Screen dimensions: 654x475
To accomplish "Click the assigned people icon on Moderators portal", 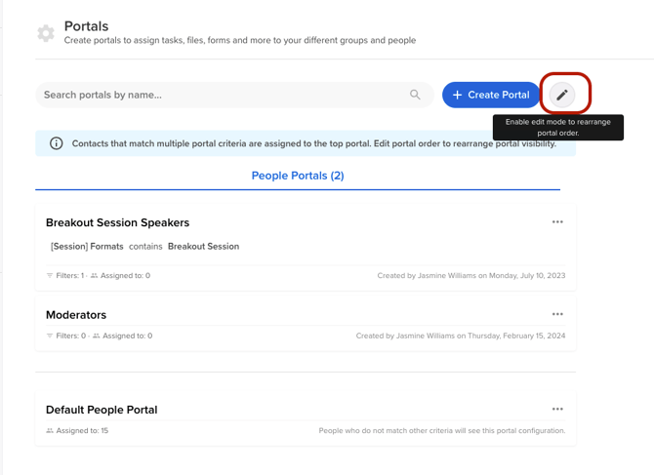I will coord(96,336).
